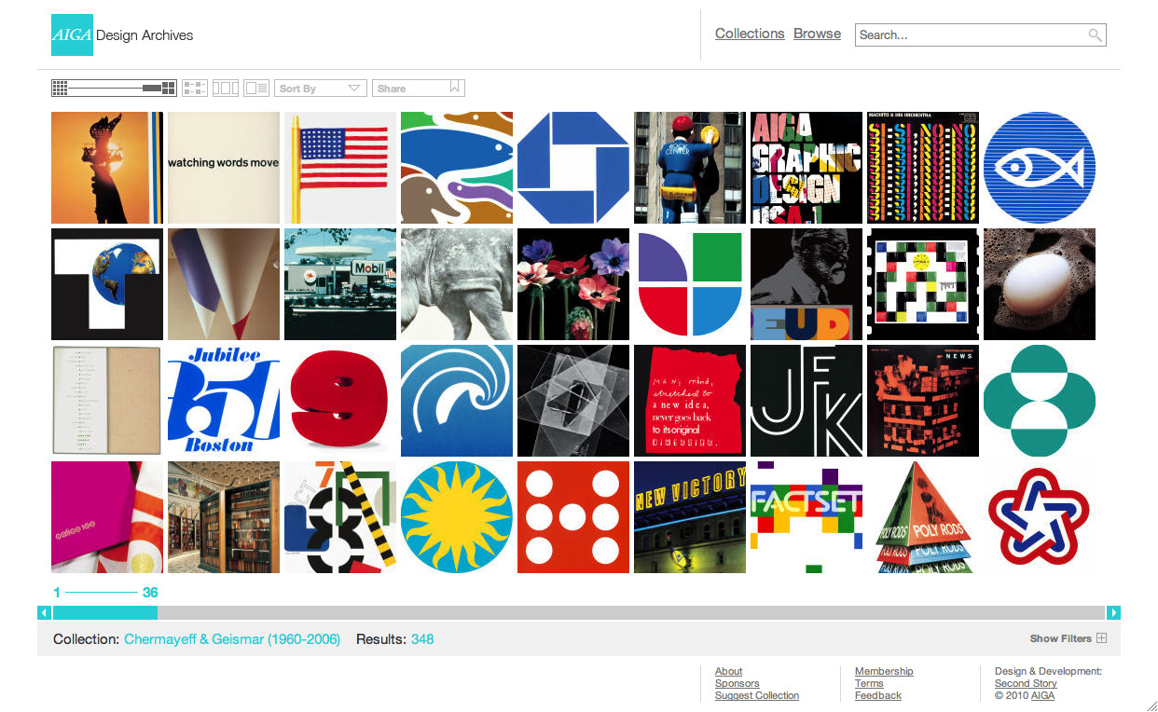Open the Membership link

point(884,671)
